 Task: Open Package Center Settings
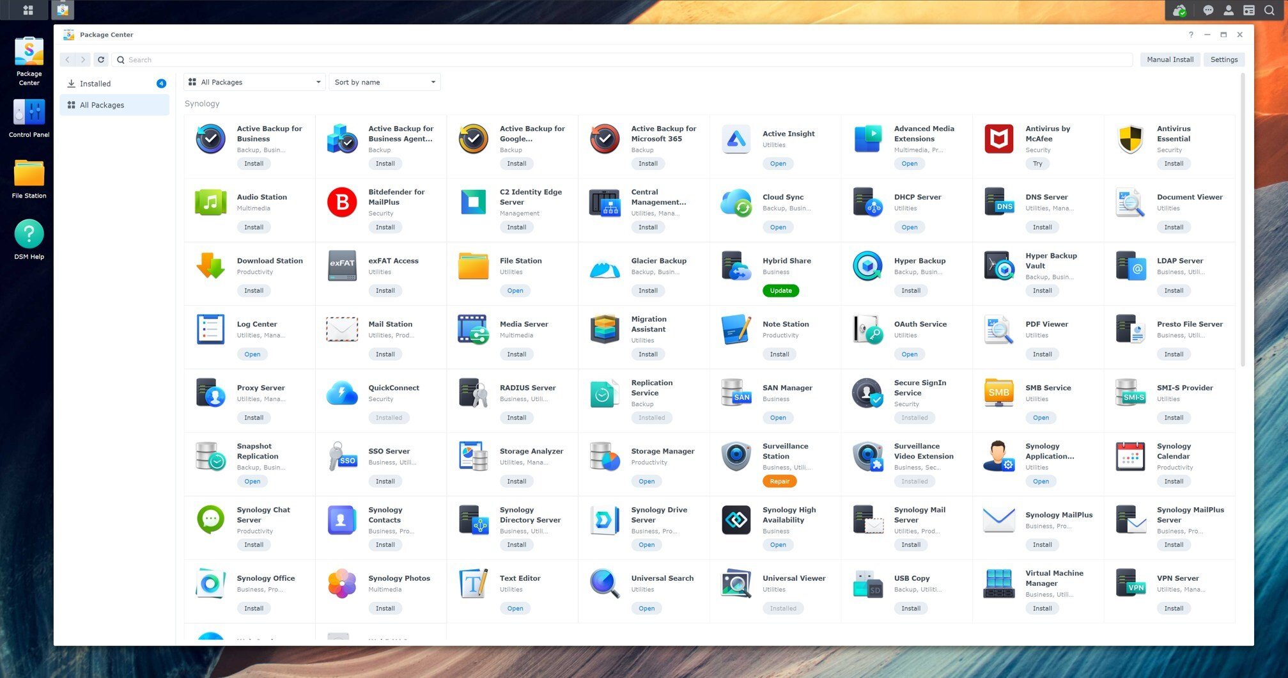click(1223, 59)
